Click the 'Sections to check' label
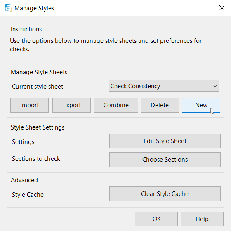Viewport: 231px width, 231px height. [x=36, y=159]
